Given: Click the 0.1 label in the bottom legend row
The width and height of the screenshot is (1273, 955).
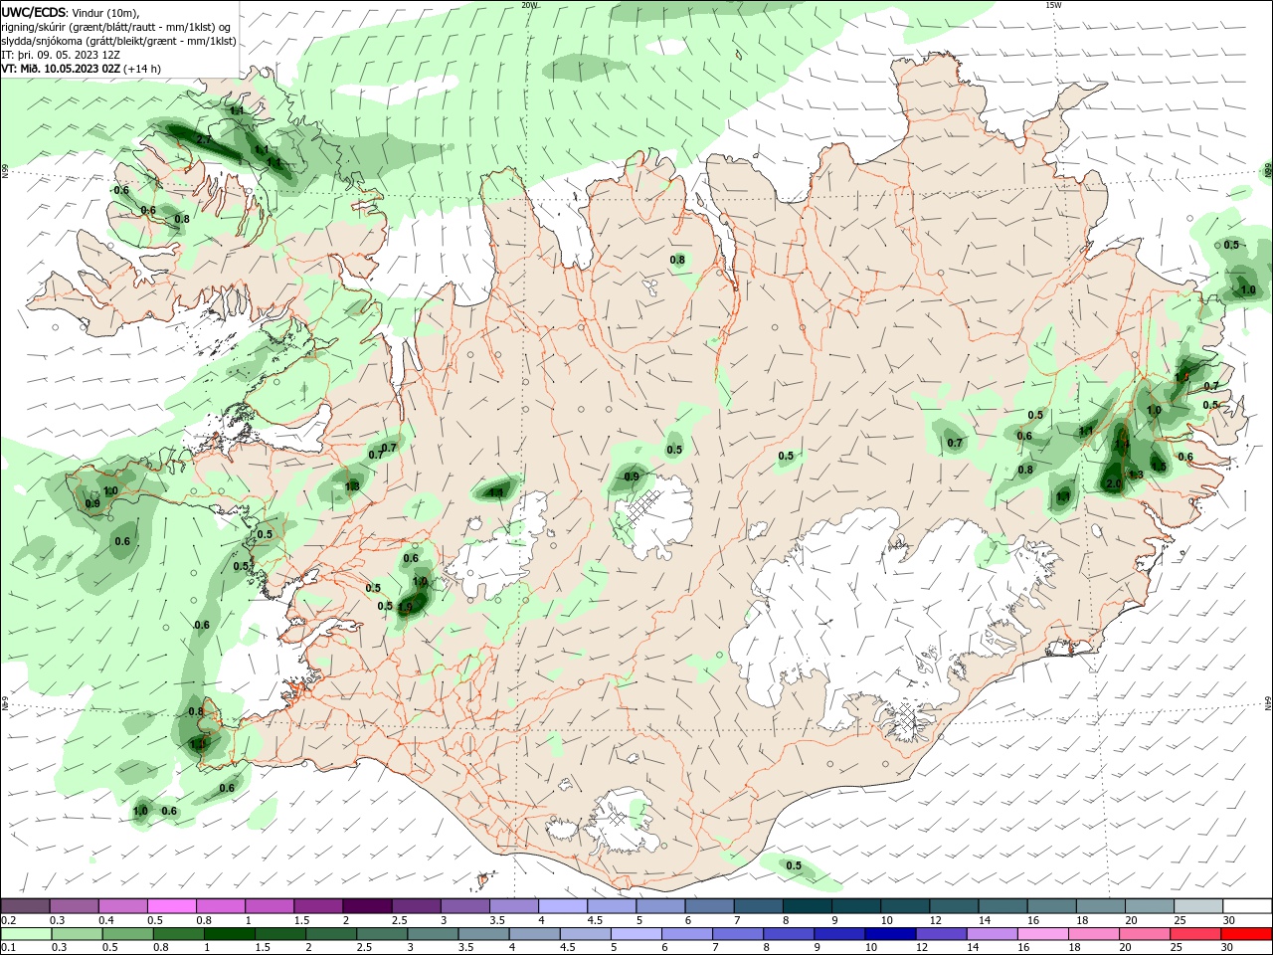Looking at the screenshot, I should pos(9,948).
